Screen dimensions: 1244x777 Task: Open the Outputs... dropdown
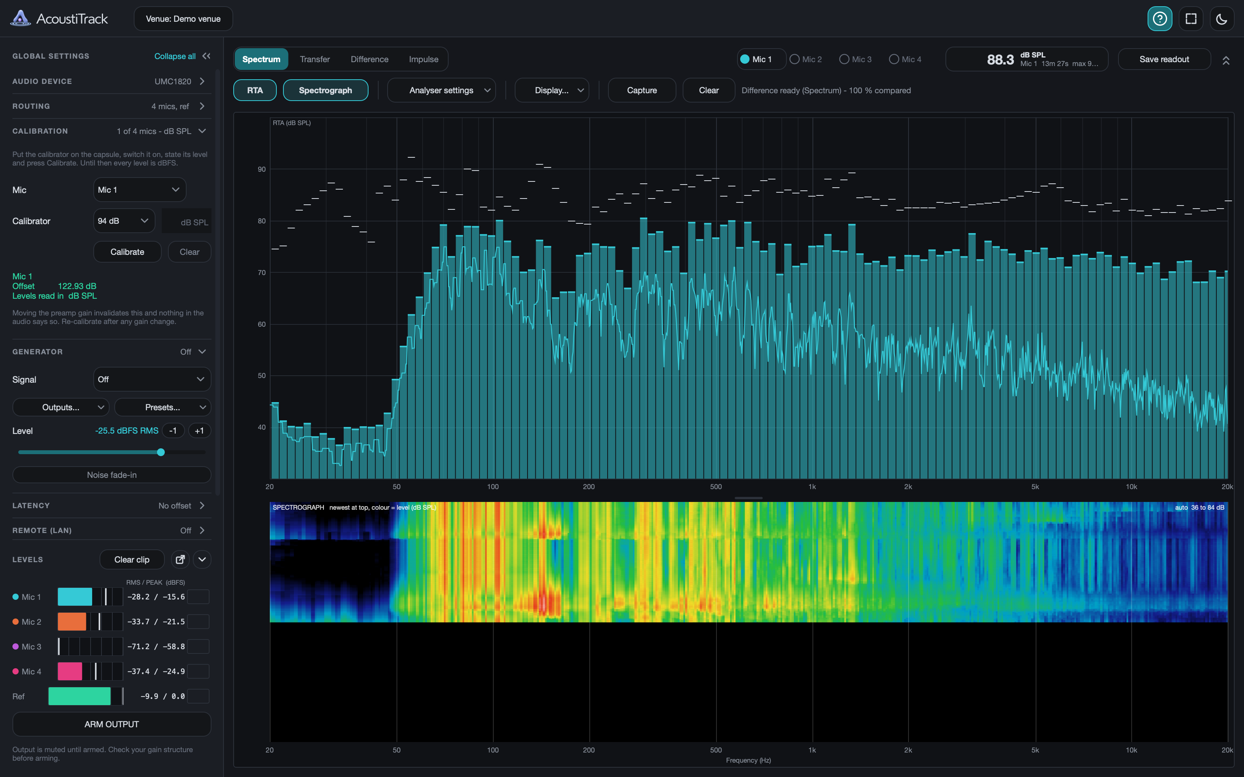(x=61, y=407)
